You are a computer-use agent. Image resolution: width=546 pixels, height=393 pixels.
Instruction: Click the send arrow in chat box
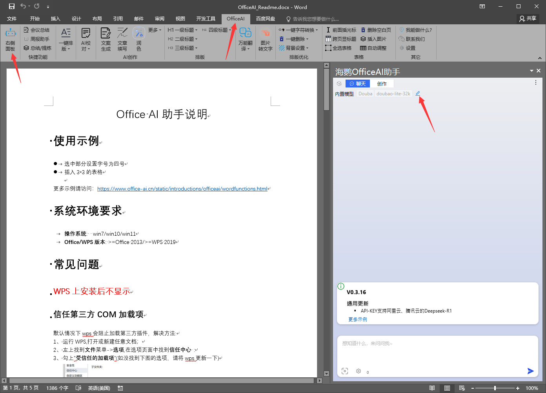530,371
